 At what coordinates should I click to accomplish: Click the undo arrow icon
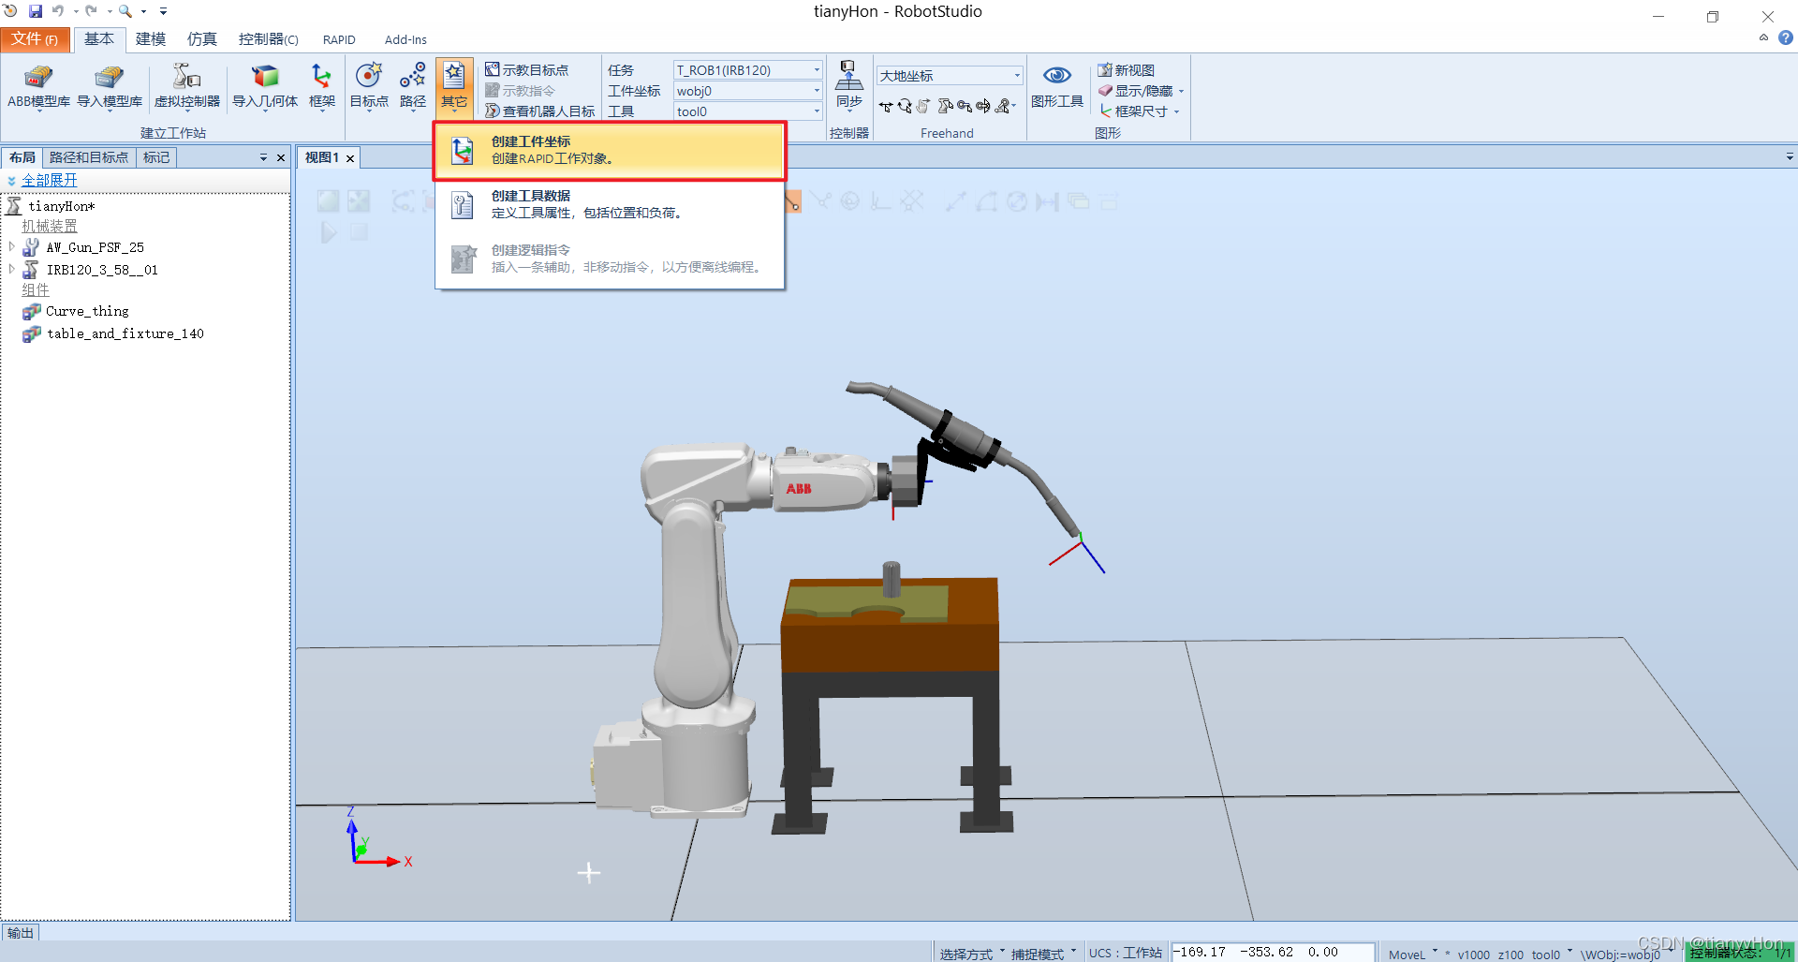point(58,11)
